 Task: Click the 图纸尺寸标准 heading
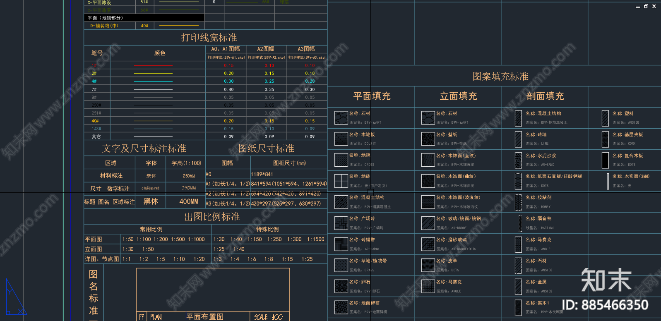pyautogui.click(x=266, y=149)
